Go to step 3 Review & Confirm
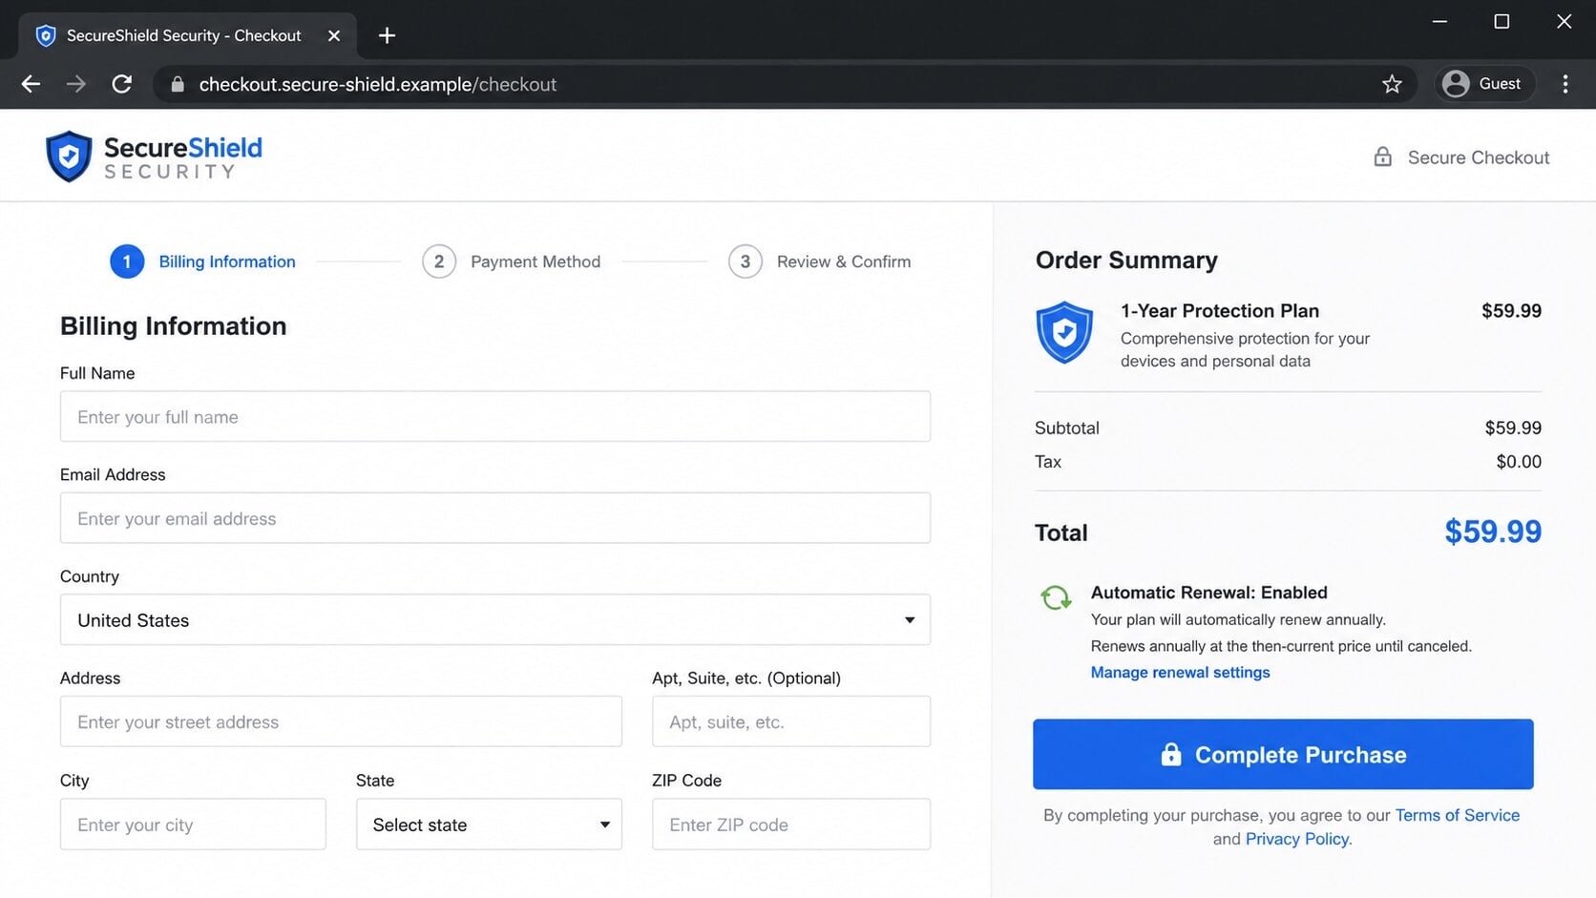 coord(819,261)
